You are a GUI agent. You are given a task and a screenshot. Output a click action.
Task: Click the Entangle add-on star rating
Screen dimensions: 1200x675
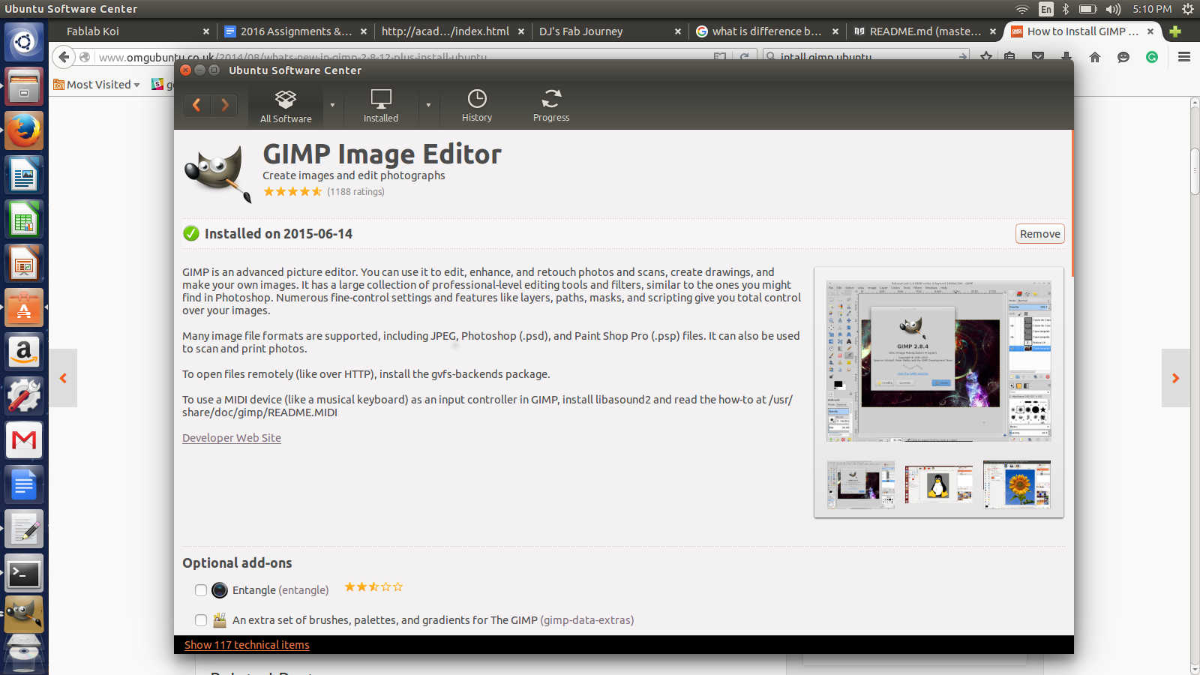(373, 587)
